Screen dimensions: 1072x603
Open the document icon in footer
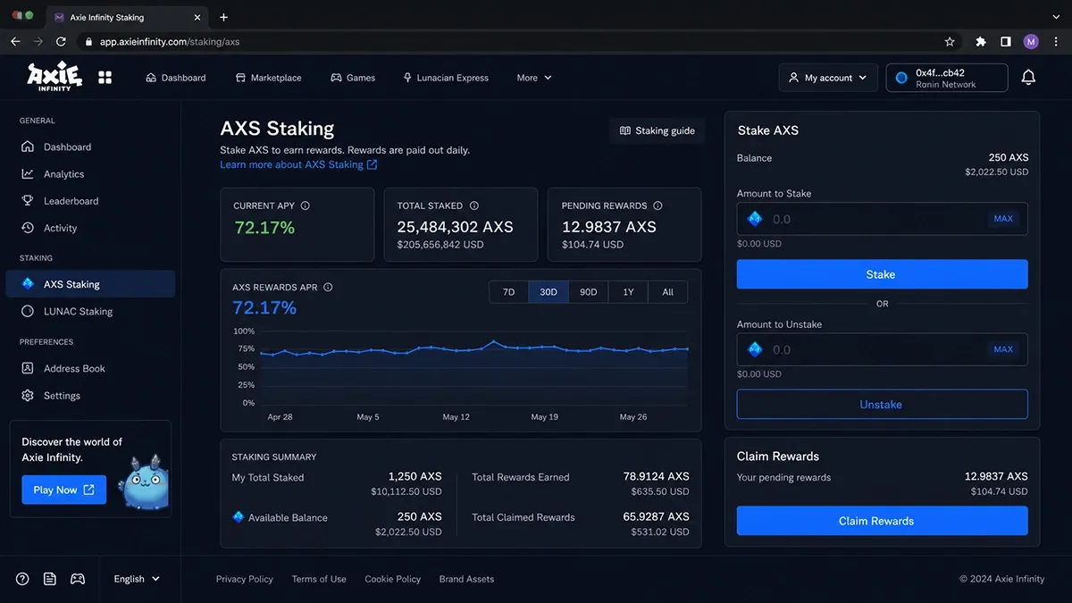click(50, 579)
